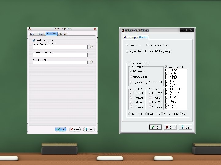Check BODLEVEL=0 fuse bit
The image size is (221, 165).
[166, 89]
